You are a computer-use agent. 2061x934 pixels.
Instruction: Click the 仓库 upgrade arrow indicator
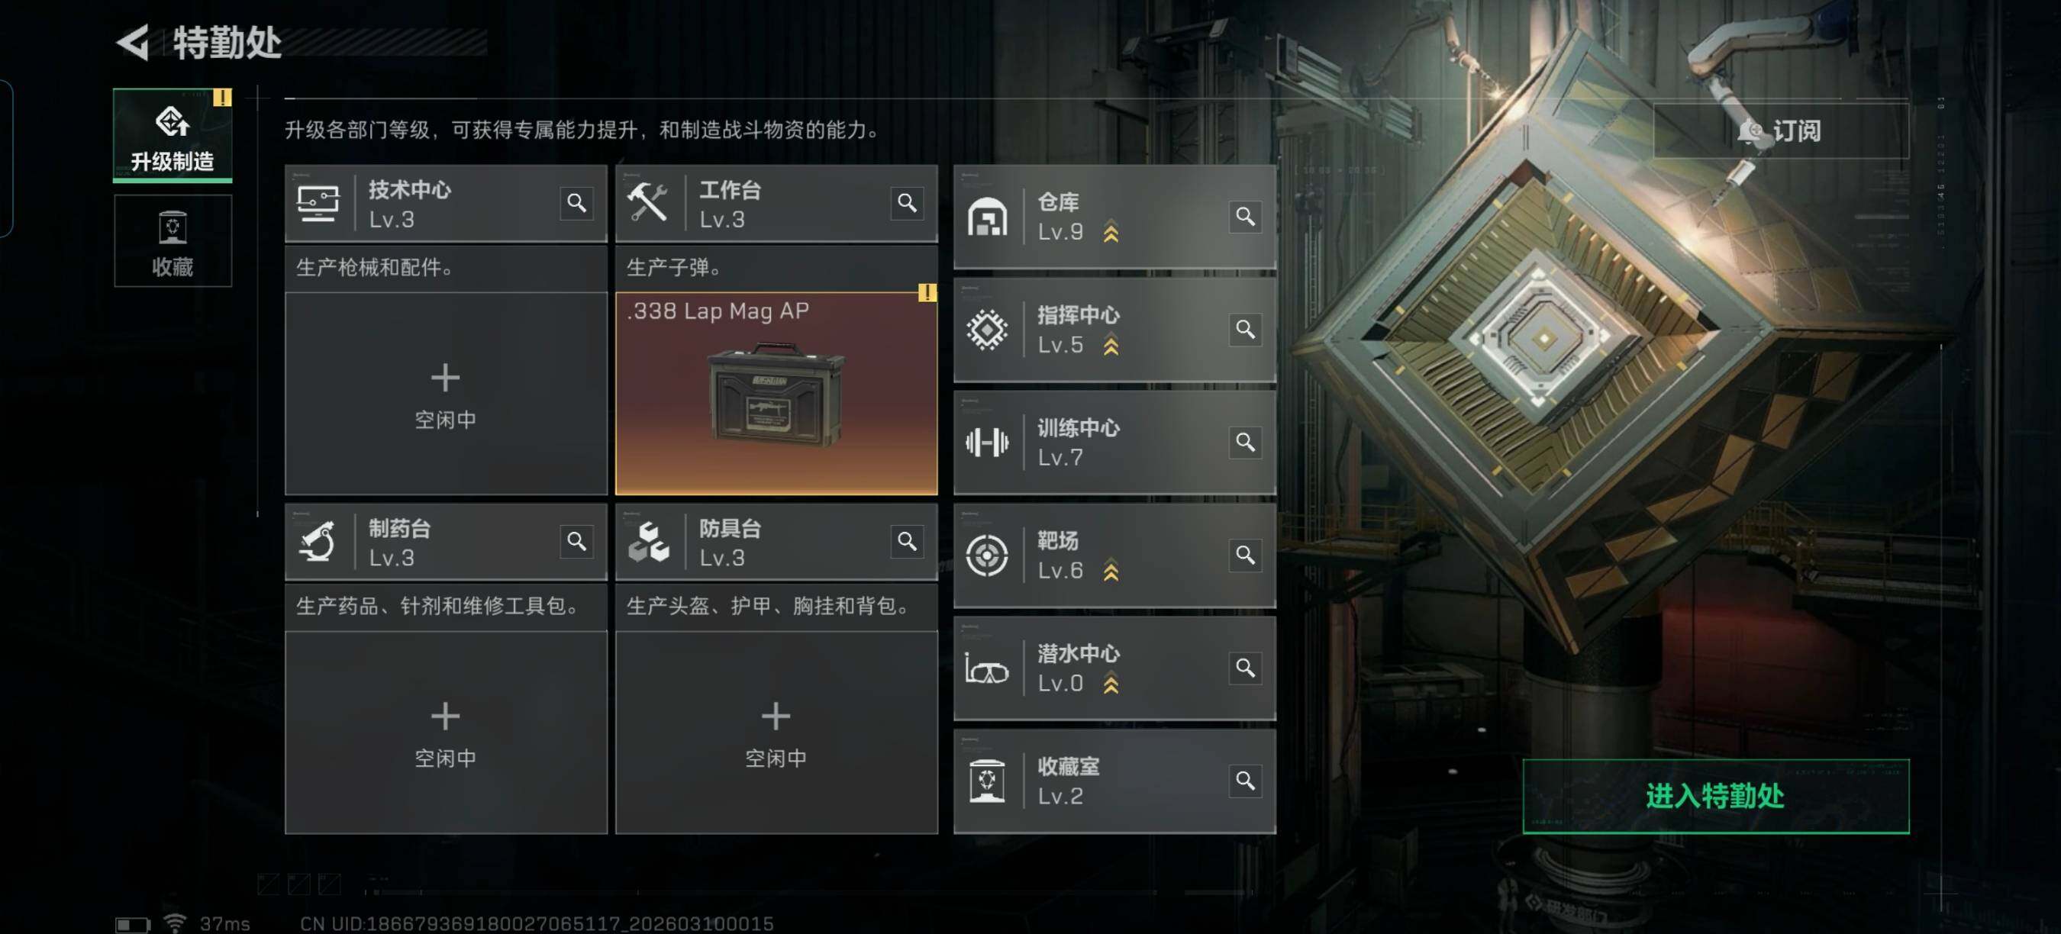[x=1111, y=232]
